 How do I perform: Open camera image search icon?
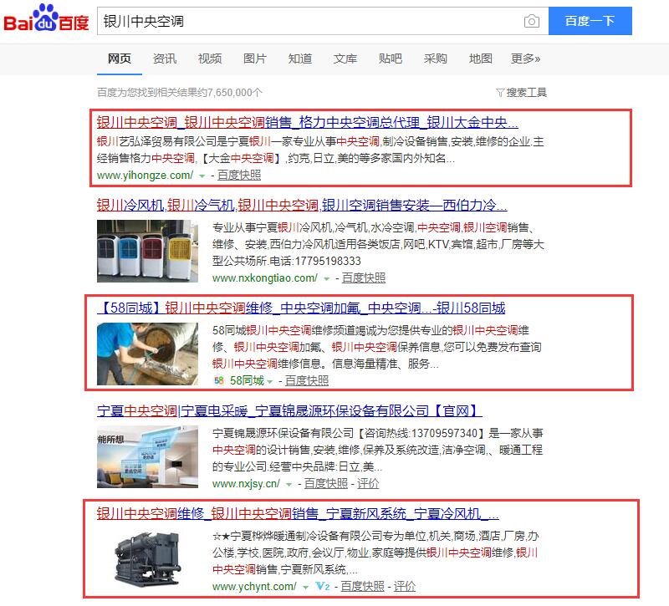point(531,21)
